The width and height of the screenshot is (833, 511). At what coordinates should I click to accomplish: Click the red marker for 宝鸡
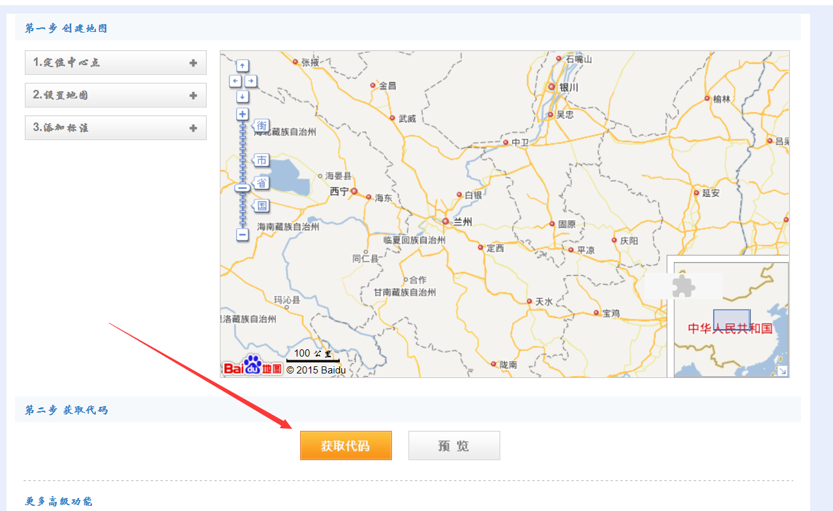[596, 313]
